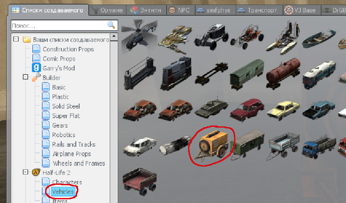The image size is (346, 203).
Task: Open the Robotics category
Action: tap(63, 135)
